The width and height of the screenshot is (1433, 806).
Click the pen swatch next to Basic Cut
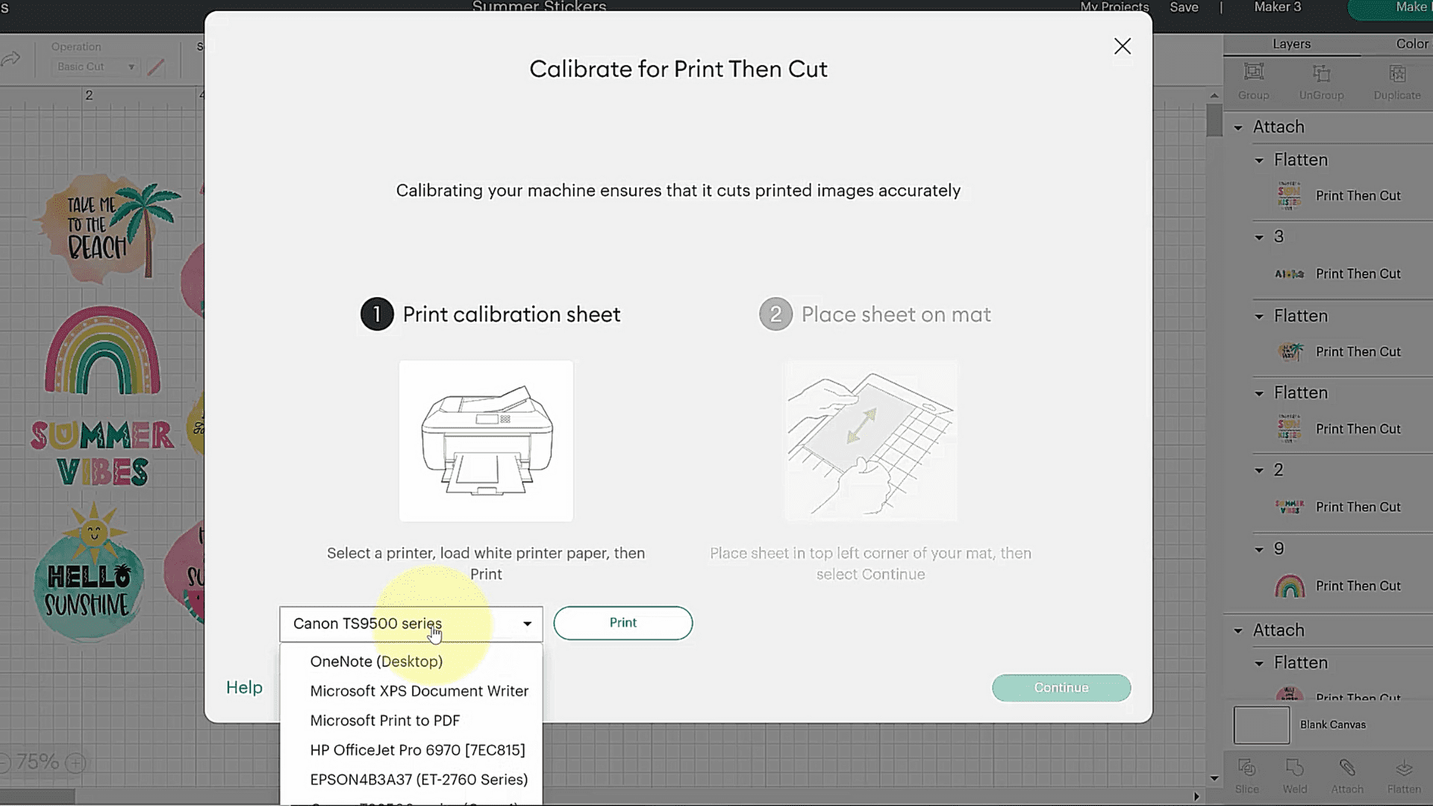point(156,66)
